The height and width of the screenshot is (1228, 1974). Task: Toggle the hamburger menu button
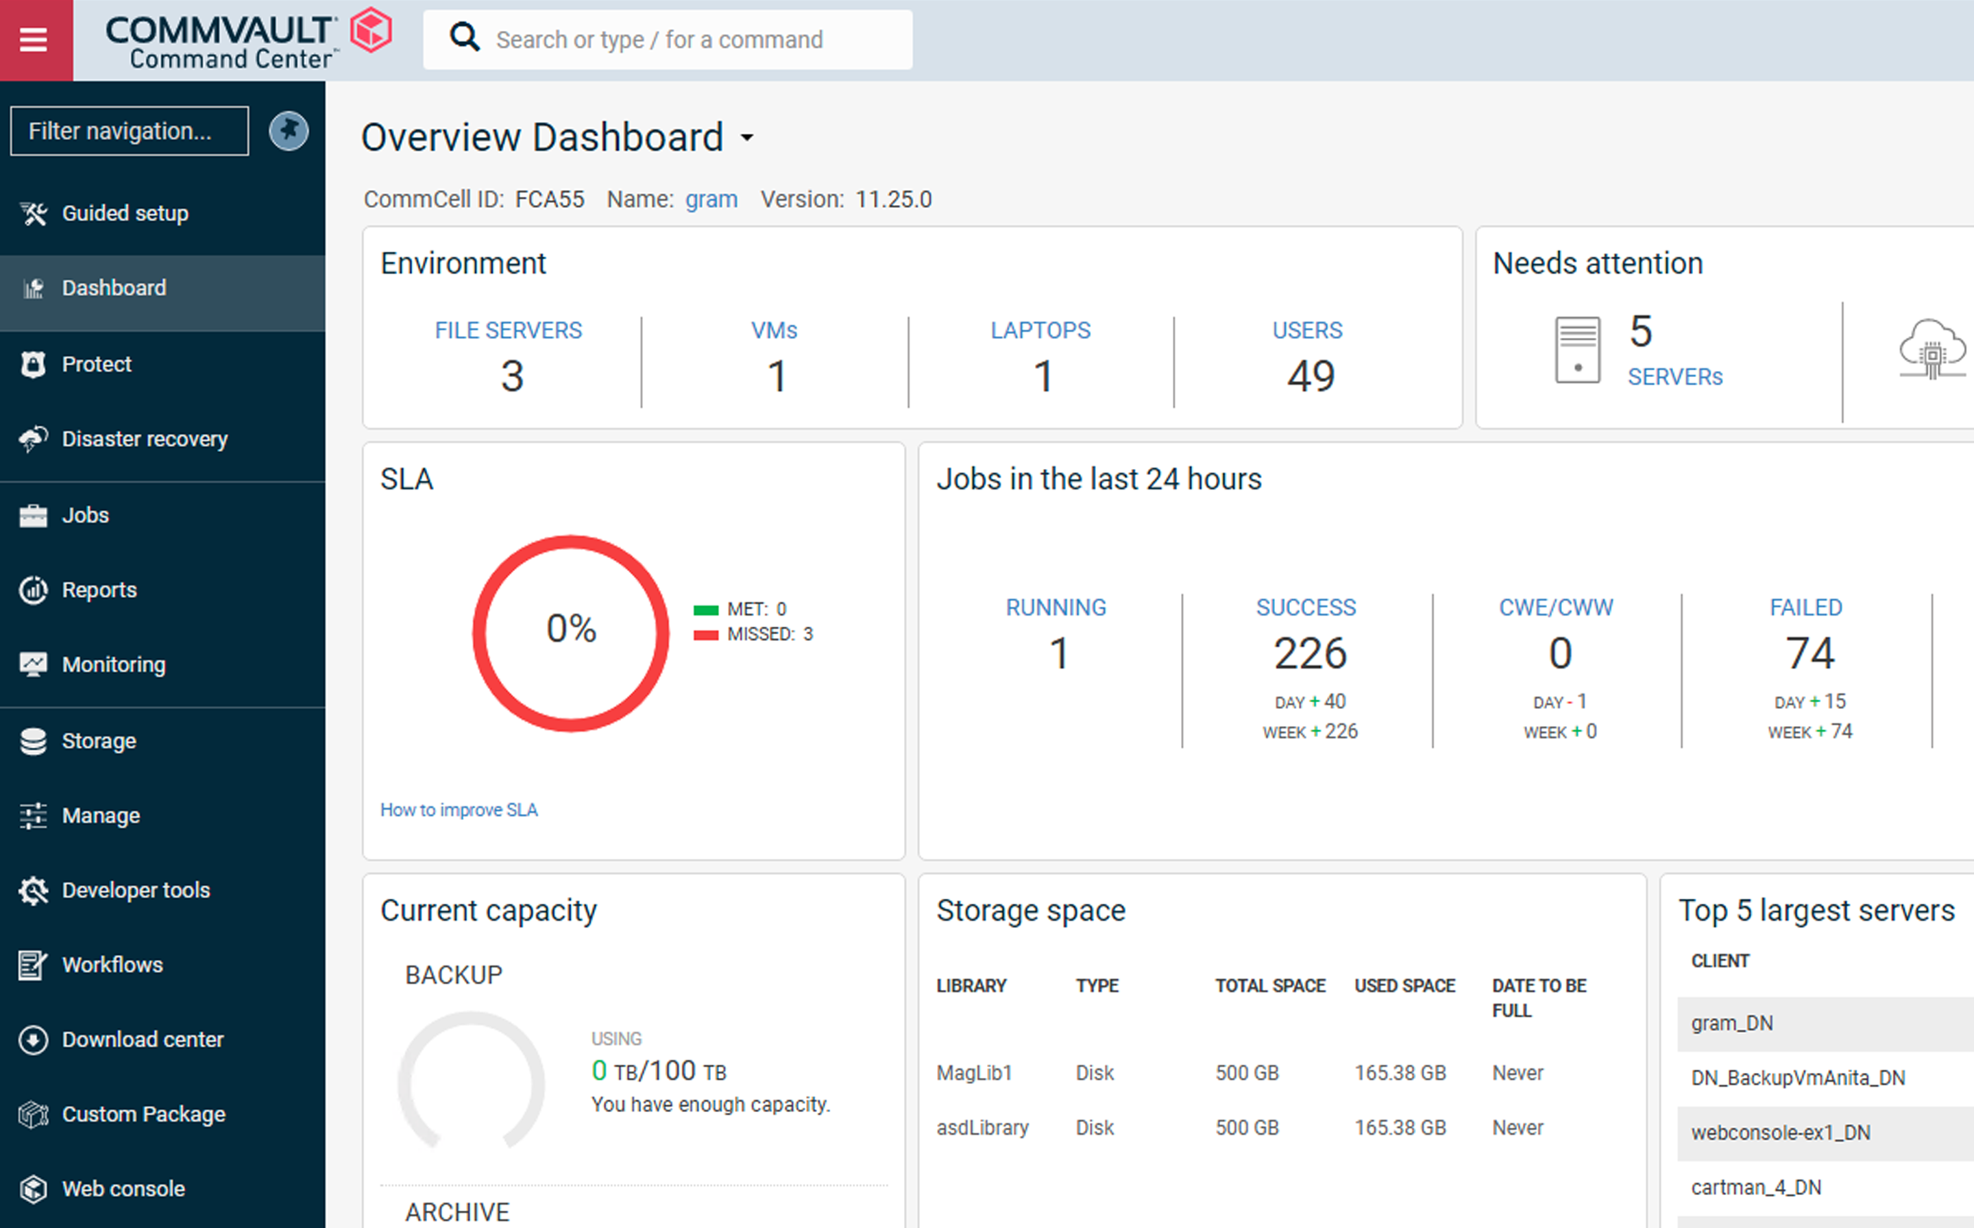34,38
